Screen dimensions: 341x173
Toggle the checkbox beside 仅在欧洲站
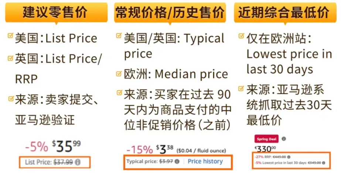point(241,36)
